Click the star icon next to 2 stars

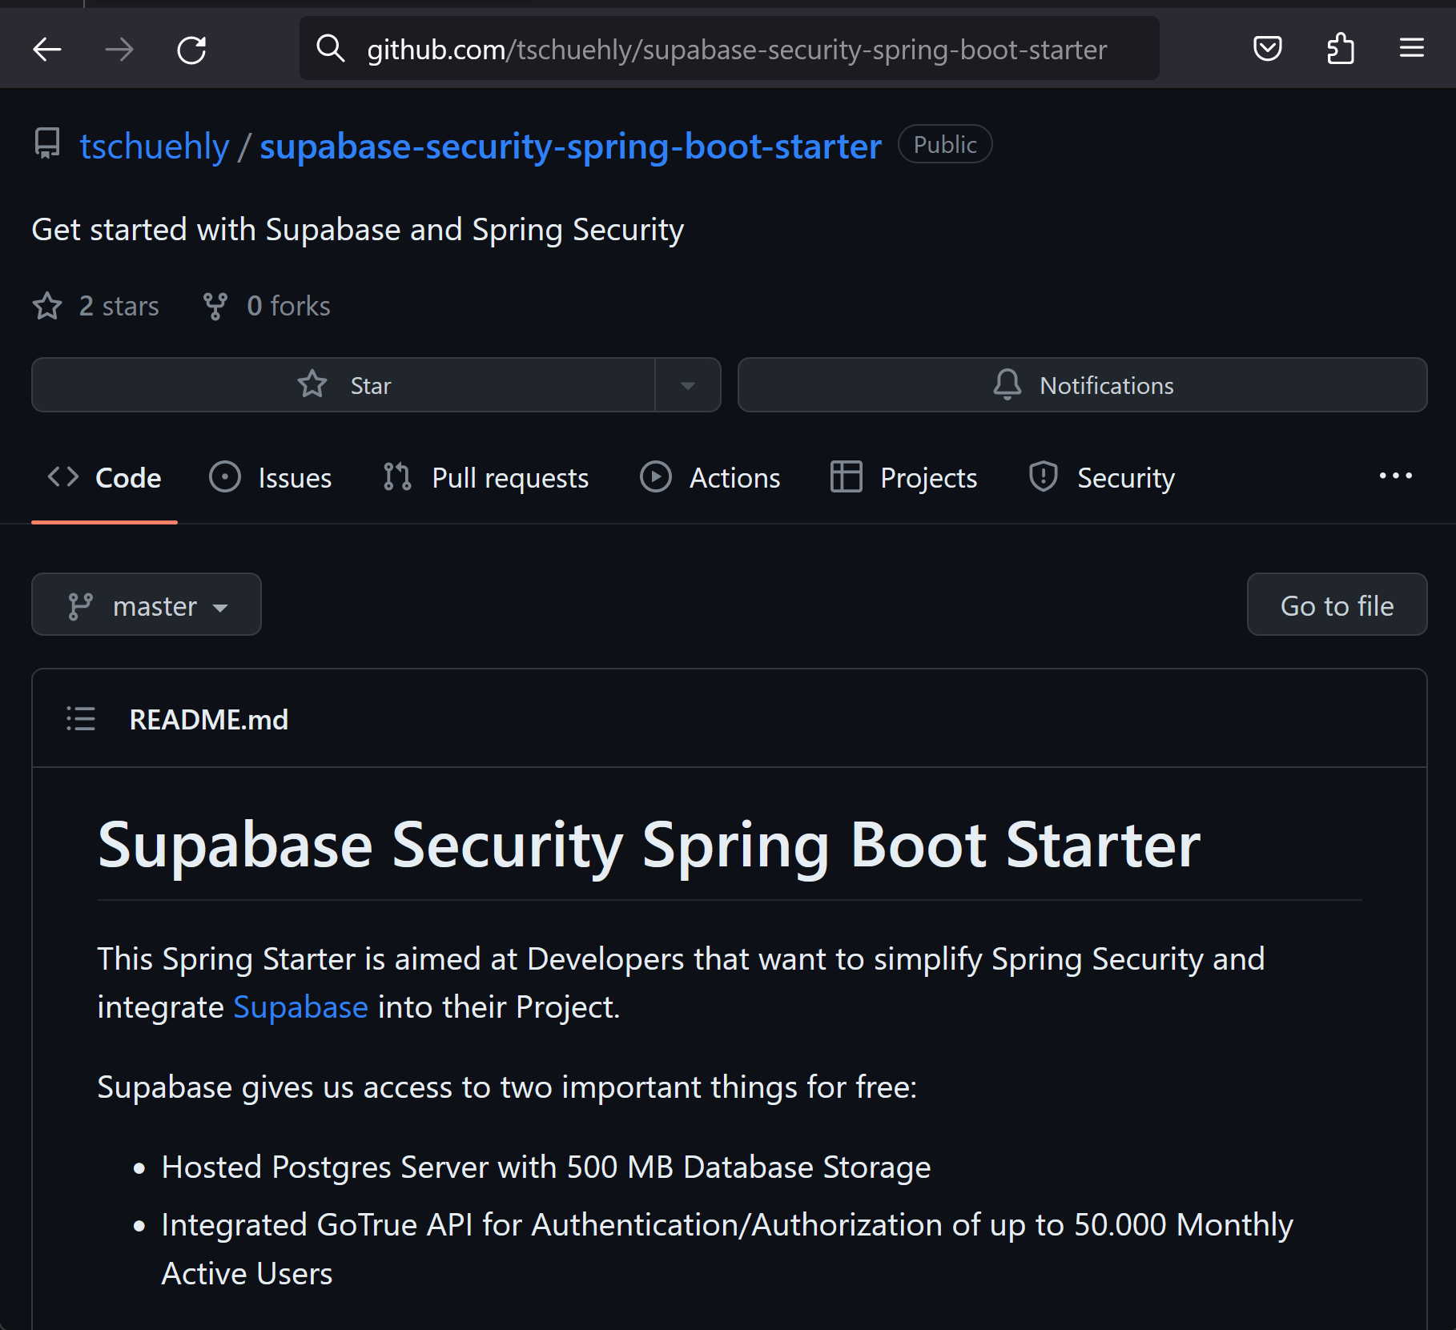47,306
